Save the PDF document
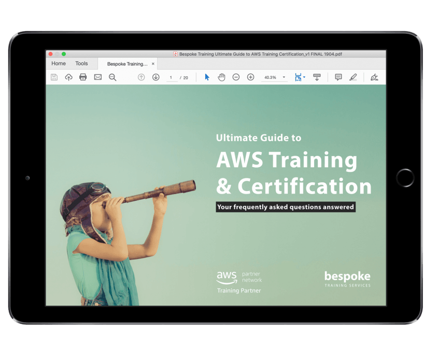 coord(54,77)
